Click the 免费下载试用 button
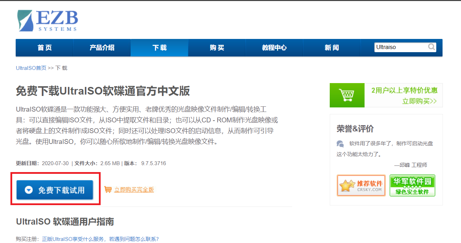Screen dimensions: 461x243 point(55,190)
